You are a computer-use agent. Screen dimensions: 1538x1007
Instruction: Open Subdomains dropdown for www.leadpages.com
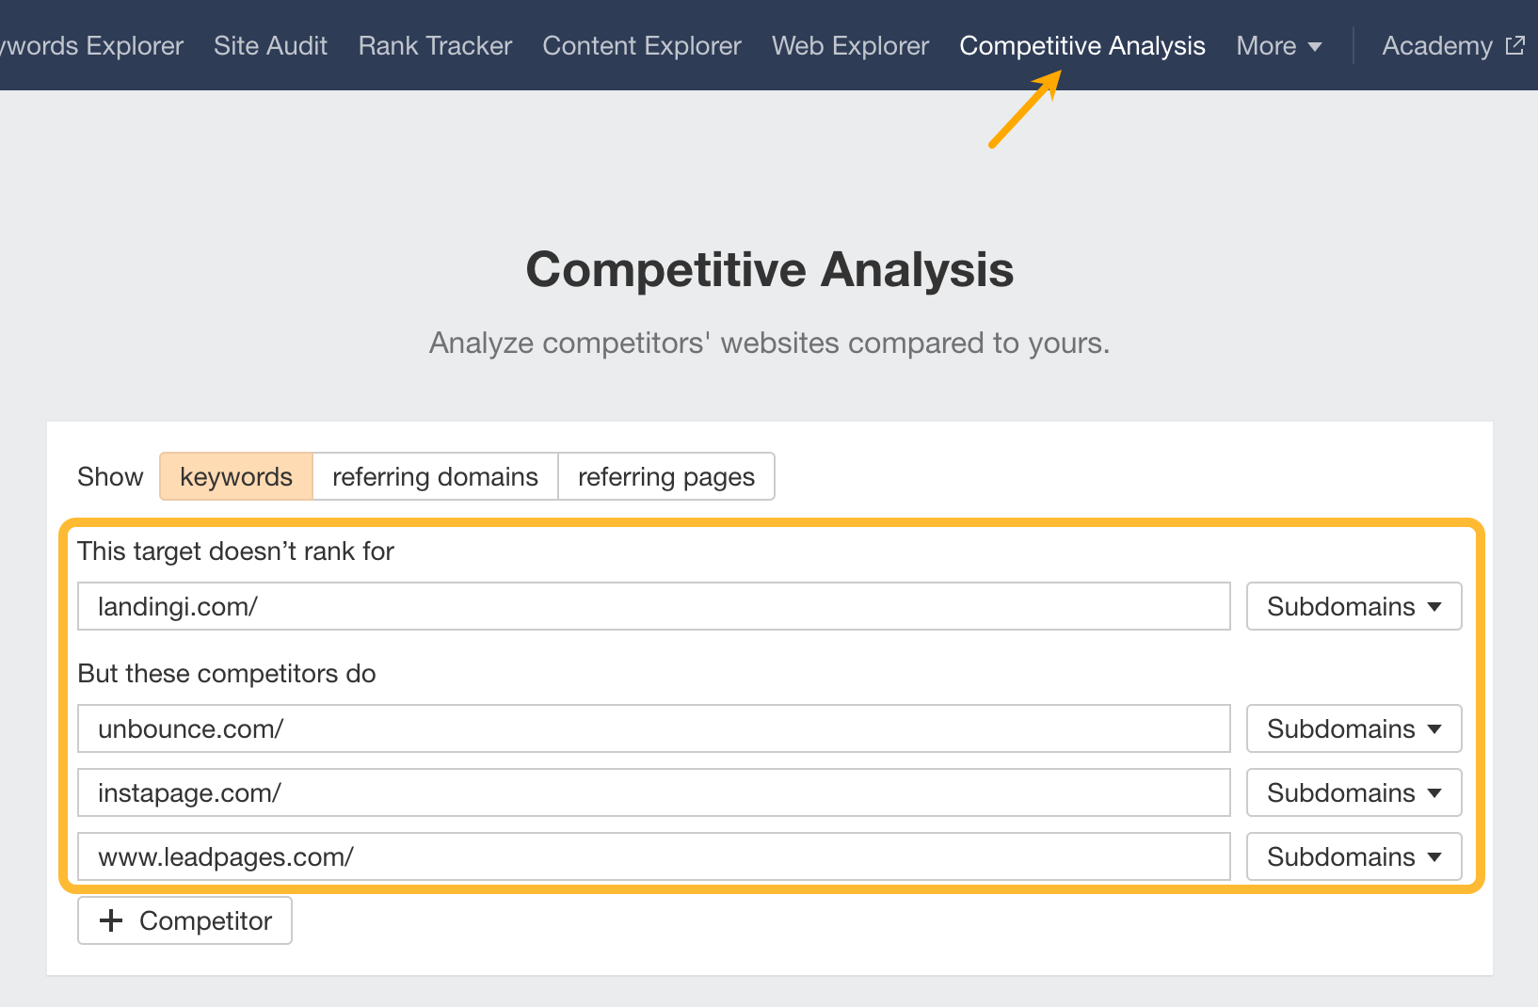click(1353, 856)
